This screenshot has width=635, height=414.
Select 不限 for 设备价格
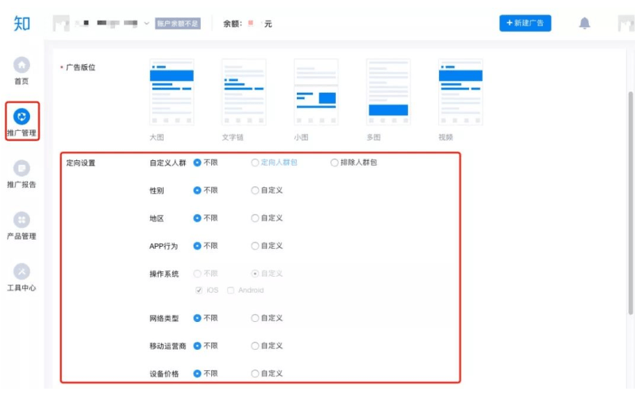197,374
